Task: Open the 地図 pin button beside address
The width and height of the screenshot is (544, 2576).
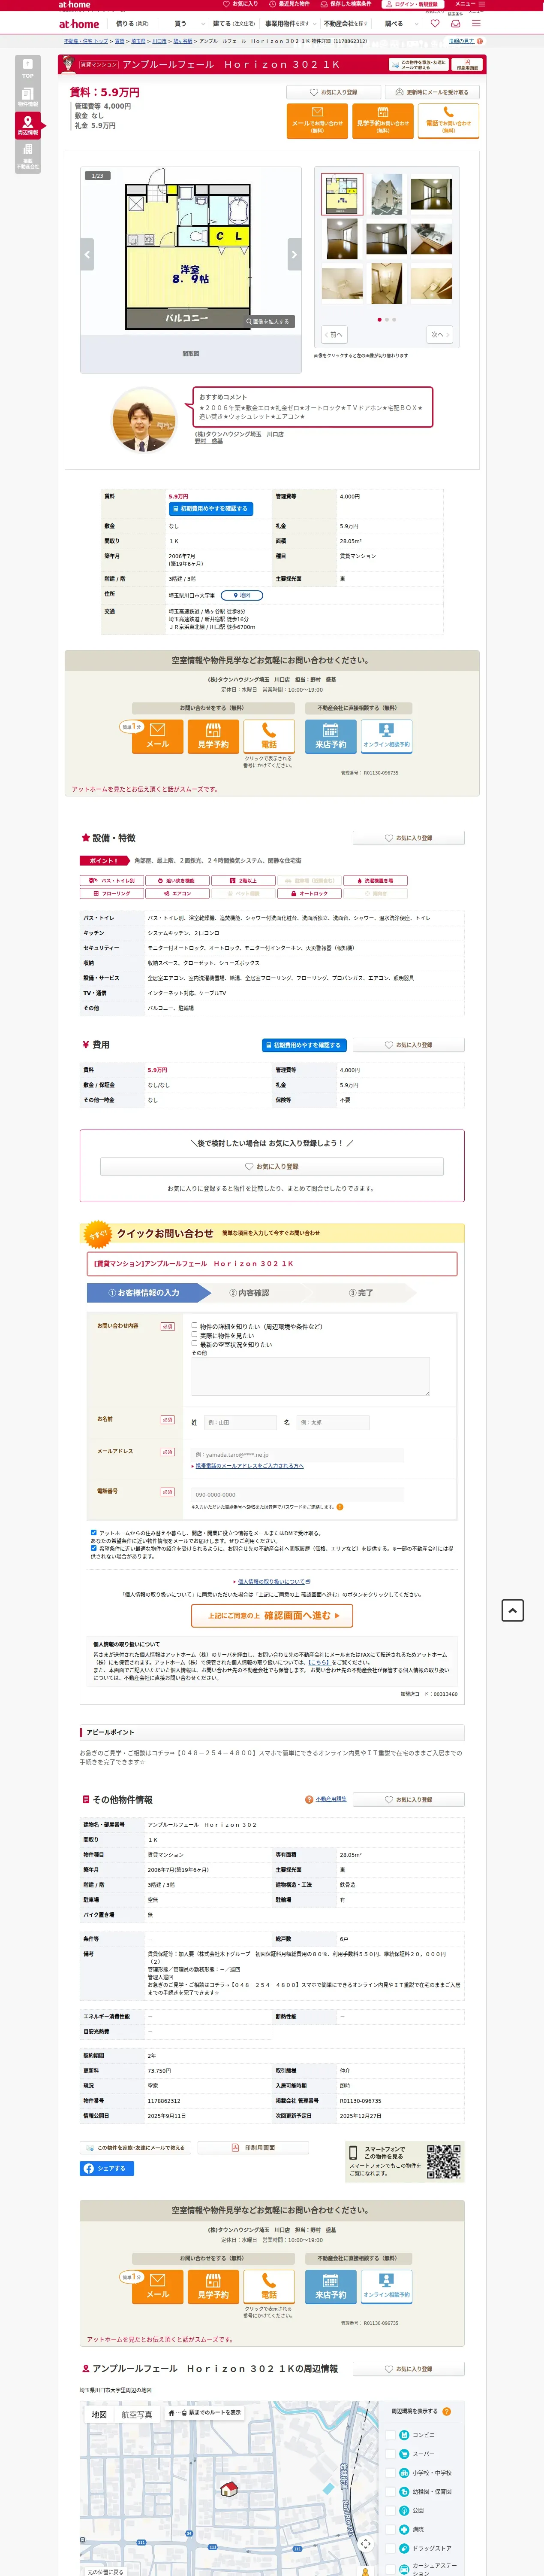Action: tap(241, 595)
